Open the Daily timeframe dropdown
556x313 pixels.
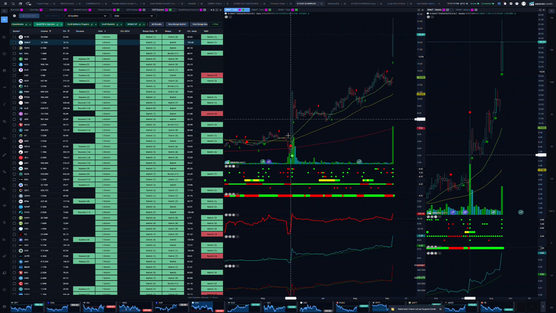[x=134, y=16]
